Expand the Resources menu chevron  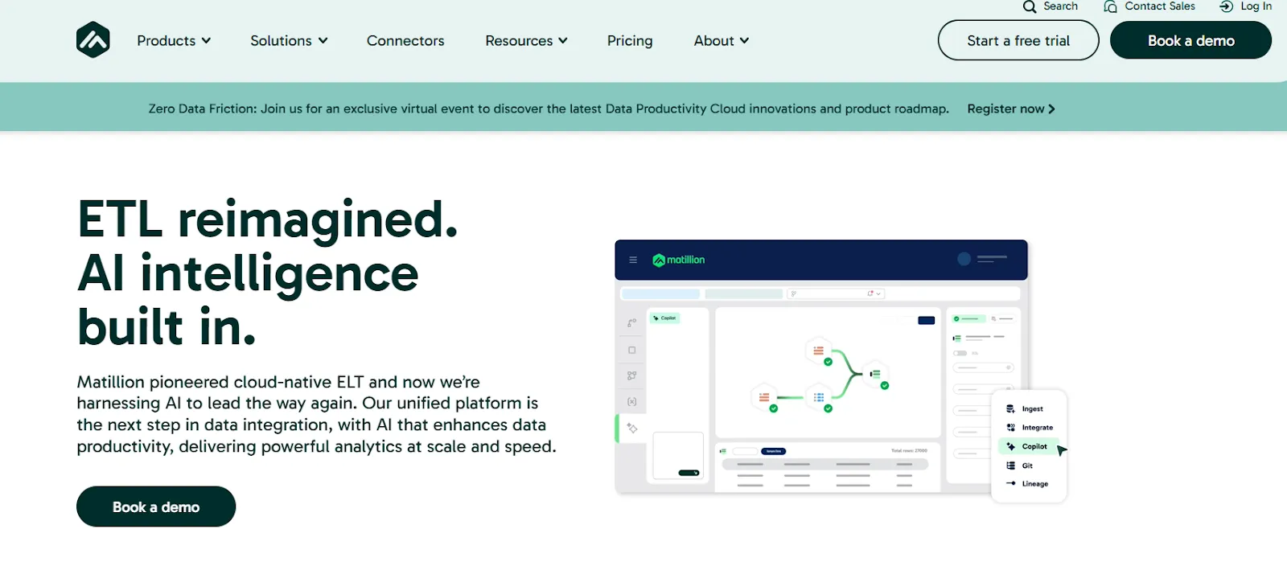click(x=563, y=40)
